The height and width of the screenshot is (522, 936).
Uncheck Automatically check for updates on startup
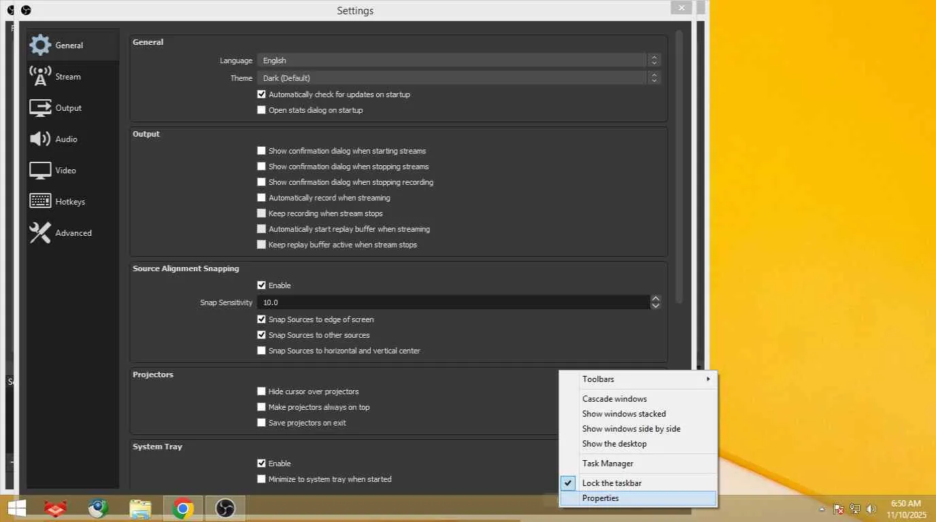tap(261, 94)
